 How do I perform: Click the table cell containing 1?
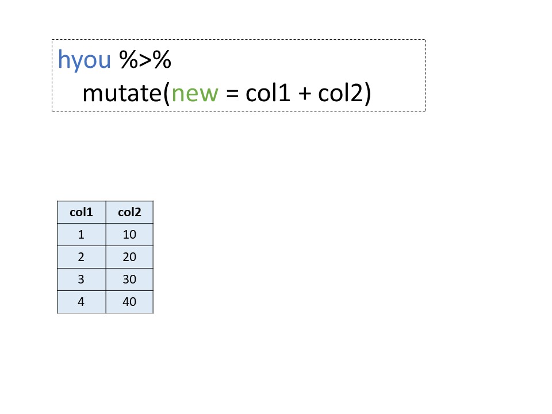click(82, 235)
